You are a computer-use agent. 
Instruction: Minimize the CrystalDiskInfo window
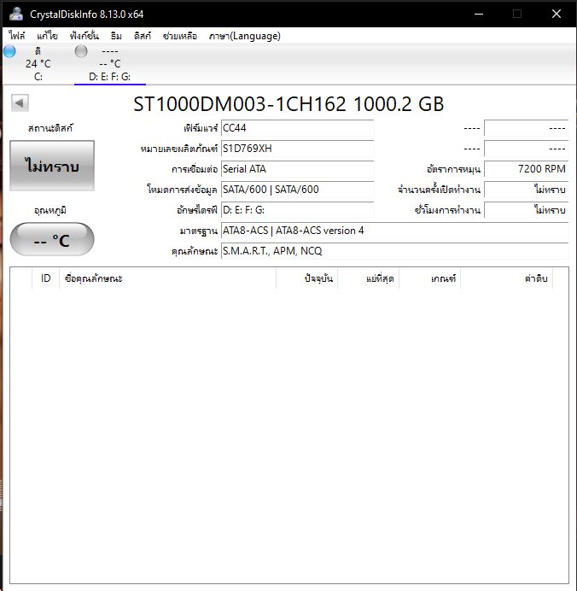coord(479,14)
